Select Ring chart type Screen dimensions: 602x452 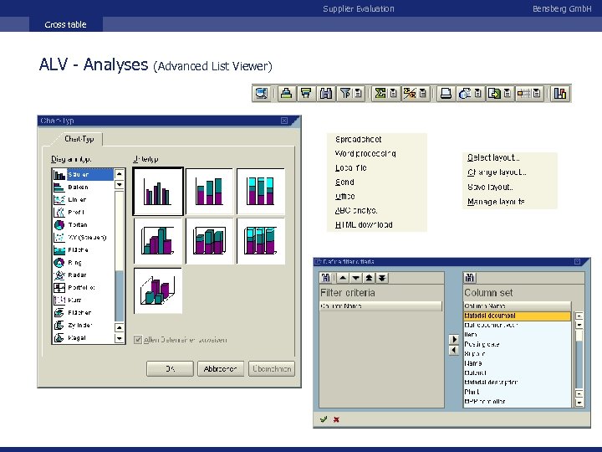click(83, 263)
